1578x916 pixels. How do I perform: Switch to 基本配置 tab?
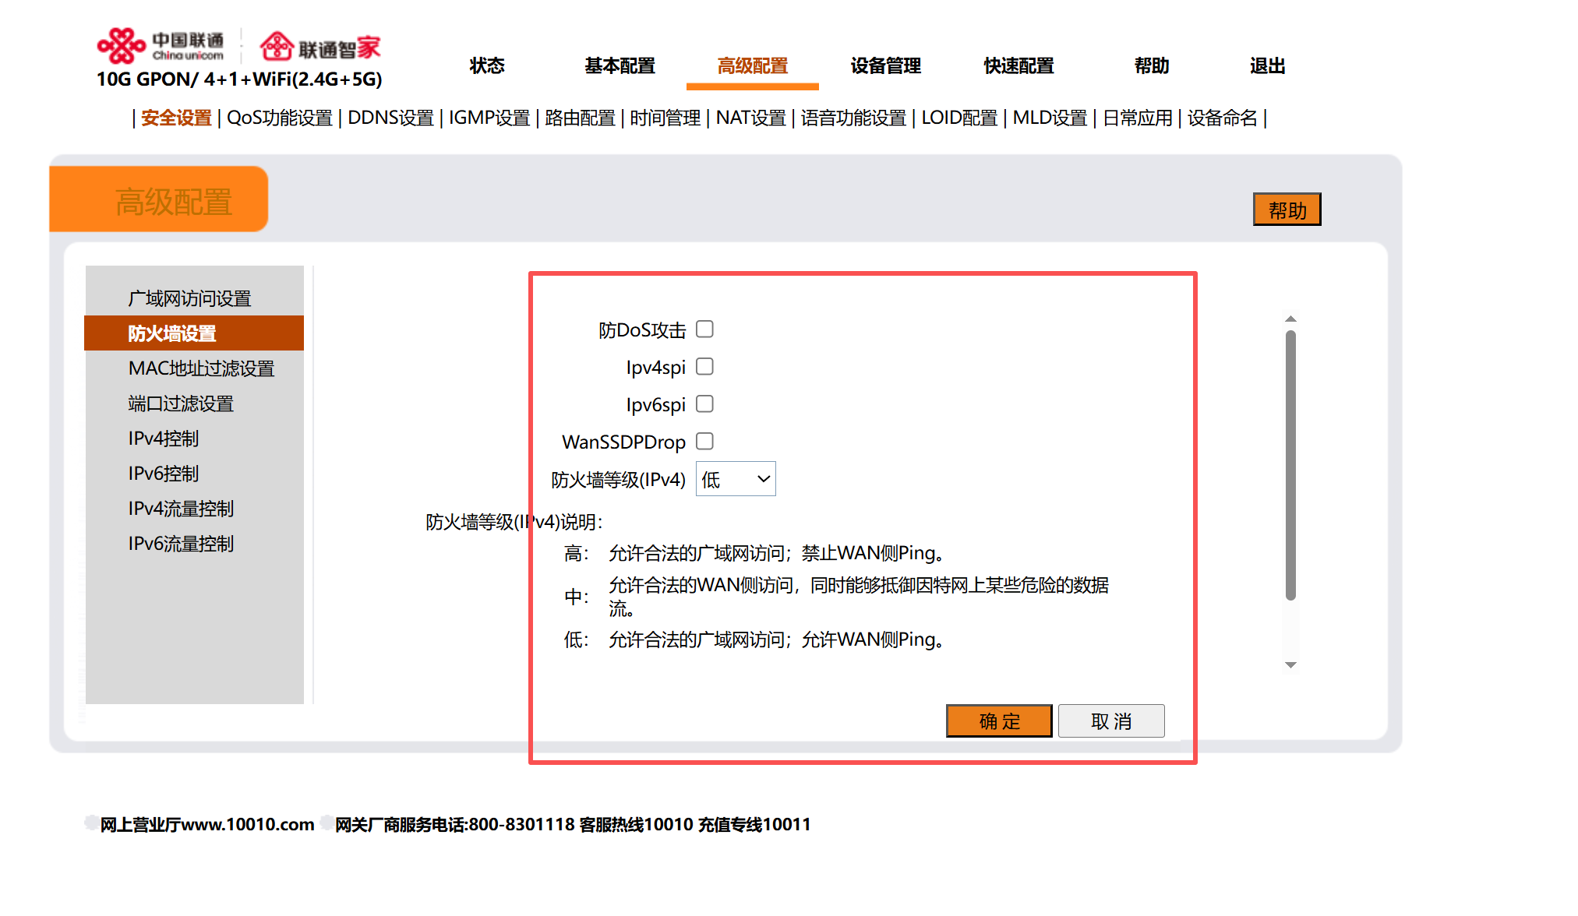620,65
